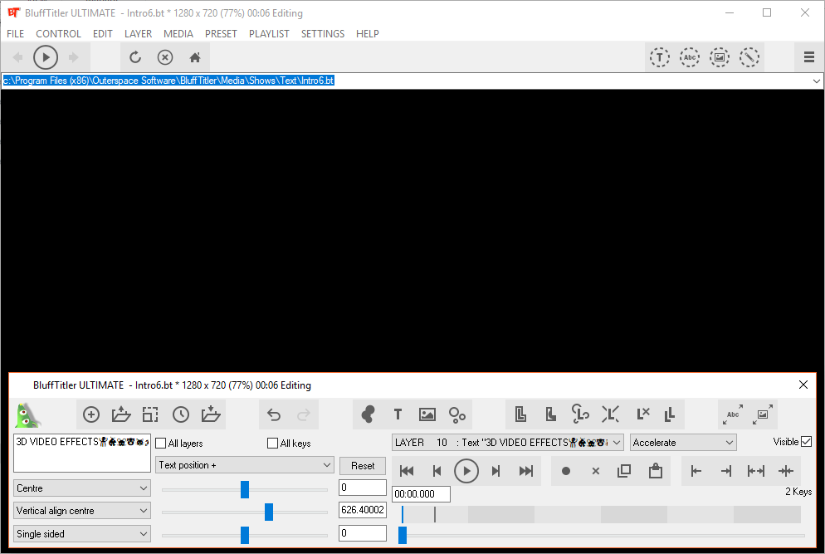Click the value field showing 626.40002
The width and height of the screenshot is (825, 554).
363,510
